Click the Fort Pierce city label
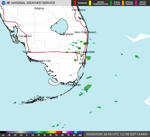Viewport: 150px width, 137px height. pyautogui.click(x=78, y=10)
